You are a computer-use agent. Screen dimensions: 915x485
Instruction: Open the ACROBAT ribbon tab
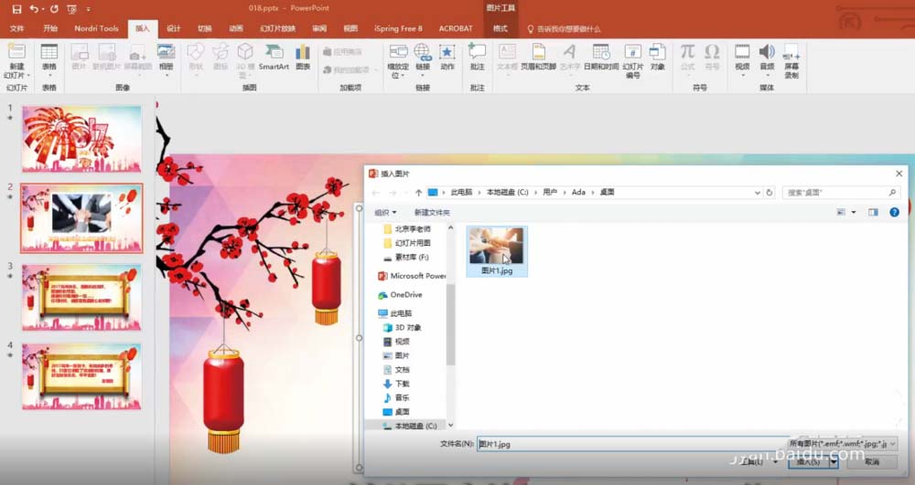point(456,28)
